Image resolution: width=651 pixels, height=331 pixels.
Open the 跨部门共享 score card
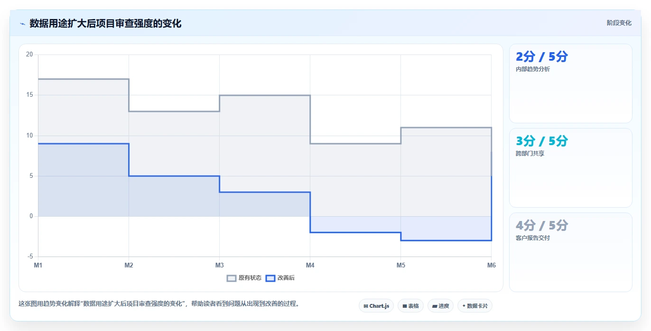[x=570, y=168]
